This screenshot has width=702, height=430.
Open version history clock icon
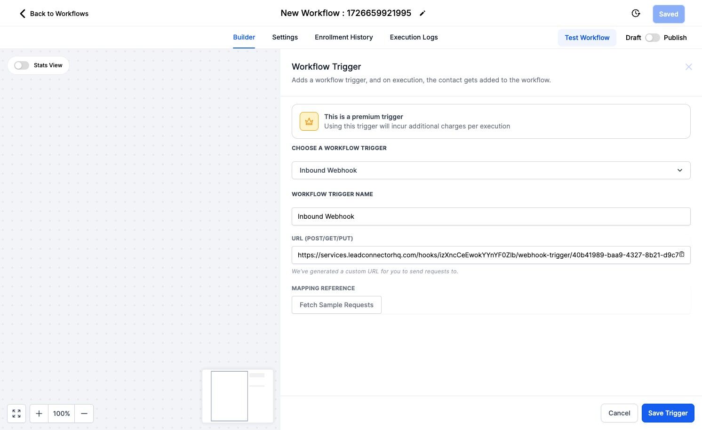tap(636, 13)
